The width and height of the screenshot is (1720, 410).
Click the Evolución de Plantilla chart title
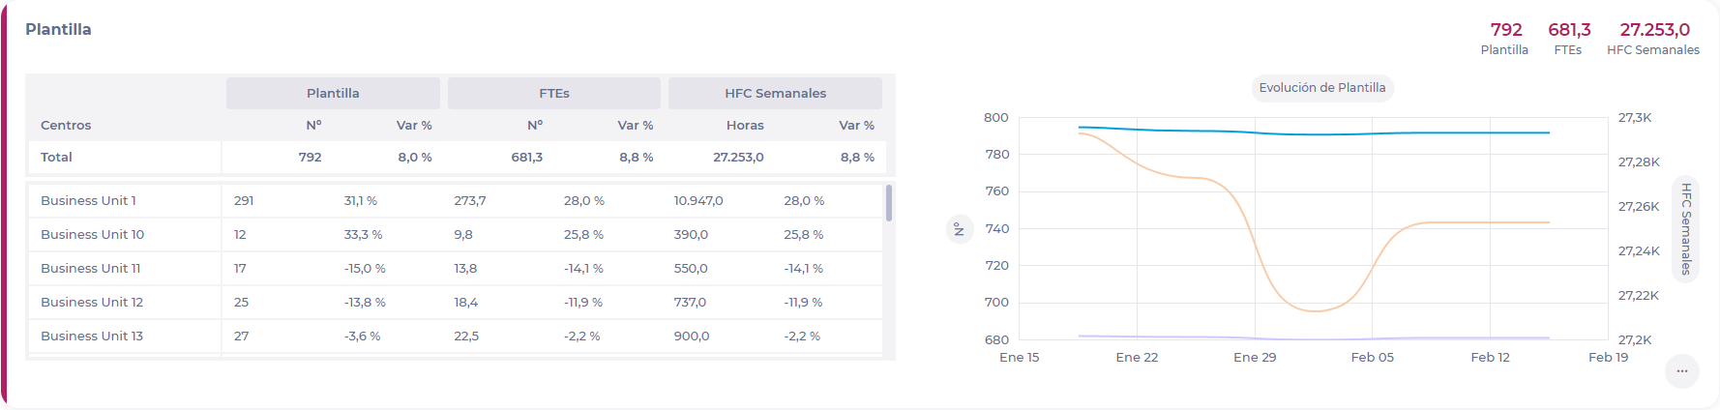click(x=1321, y=88)
